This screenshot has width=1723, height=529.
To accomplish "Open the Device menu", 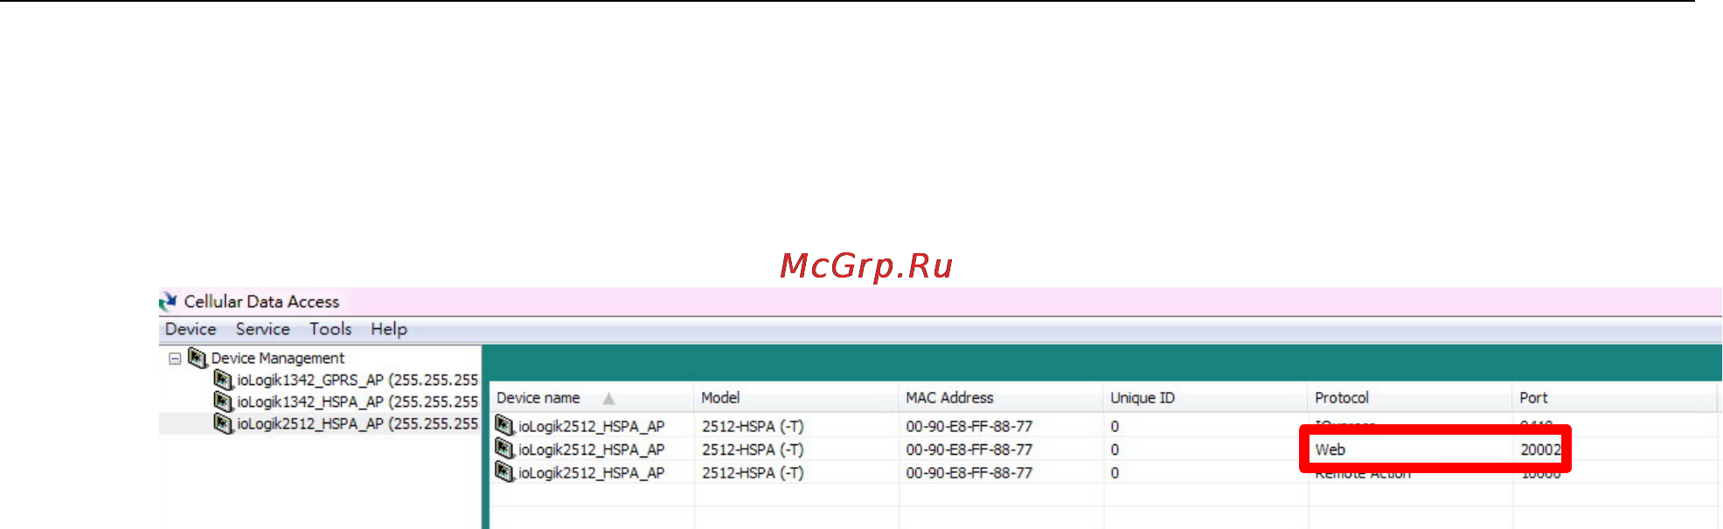I will click(191, 329).
